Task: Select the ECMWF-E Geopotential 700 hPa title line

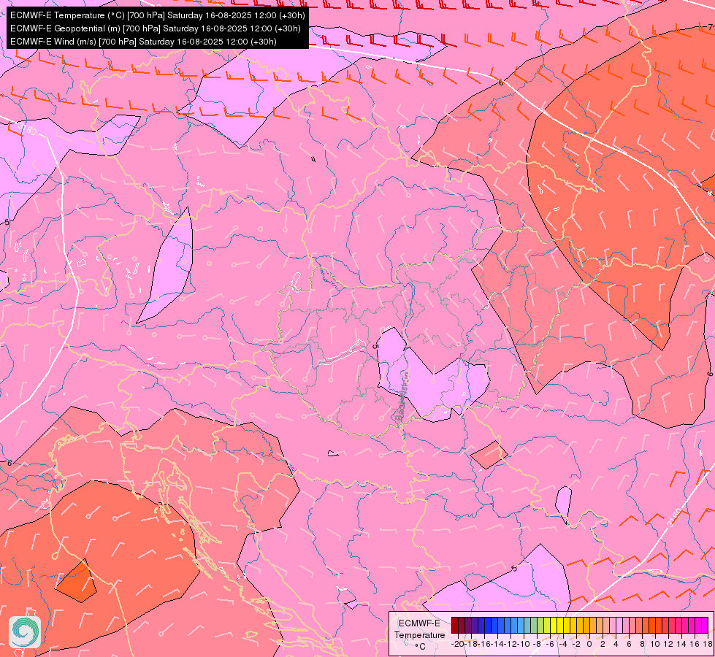Action: tap(155, 28)
